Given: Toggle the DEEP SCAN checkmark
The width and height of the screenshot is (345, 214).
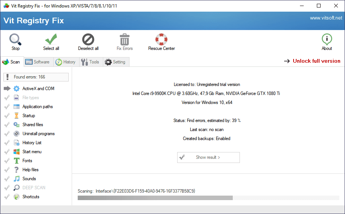Looking at the screenshot, I should tap(7, 188).
